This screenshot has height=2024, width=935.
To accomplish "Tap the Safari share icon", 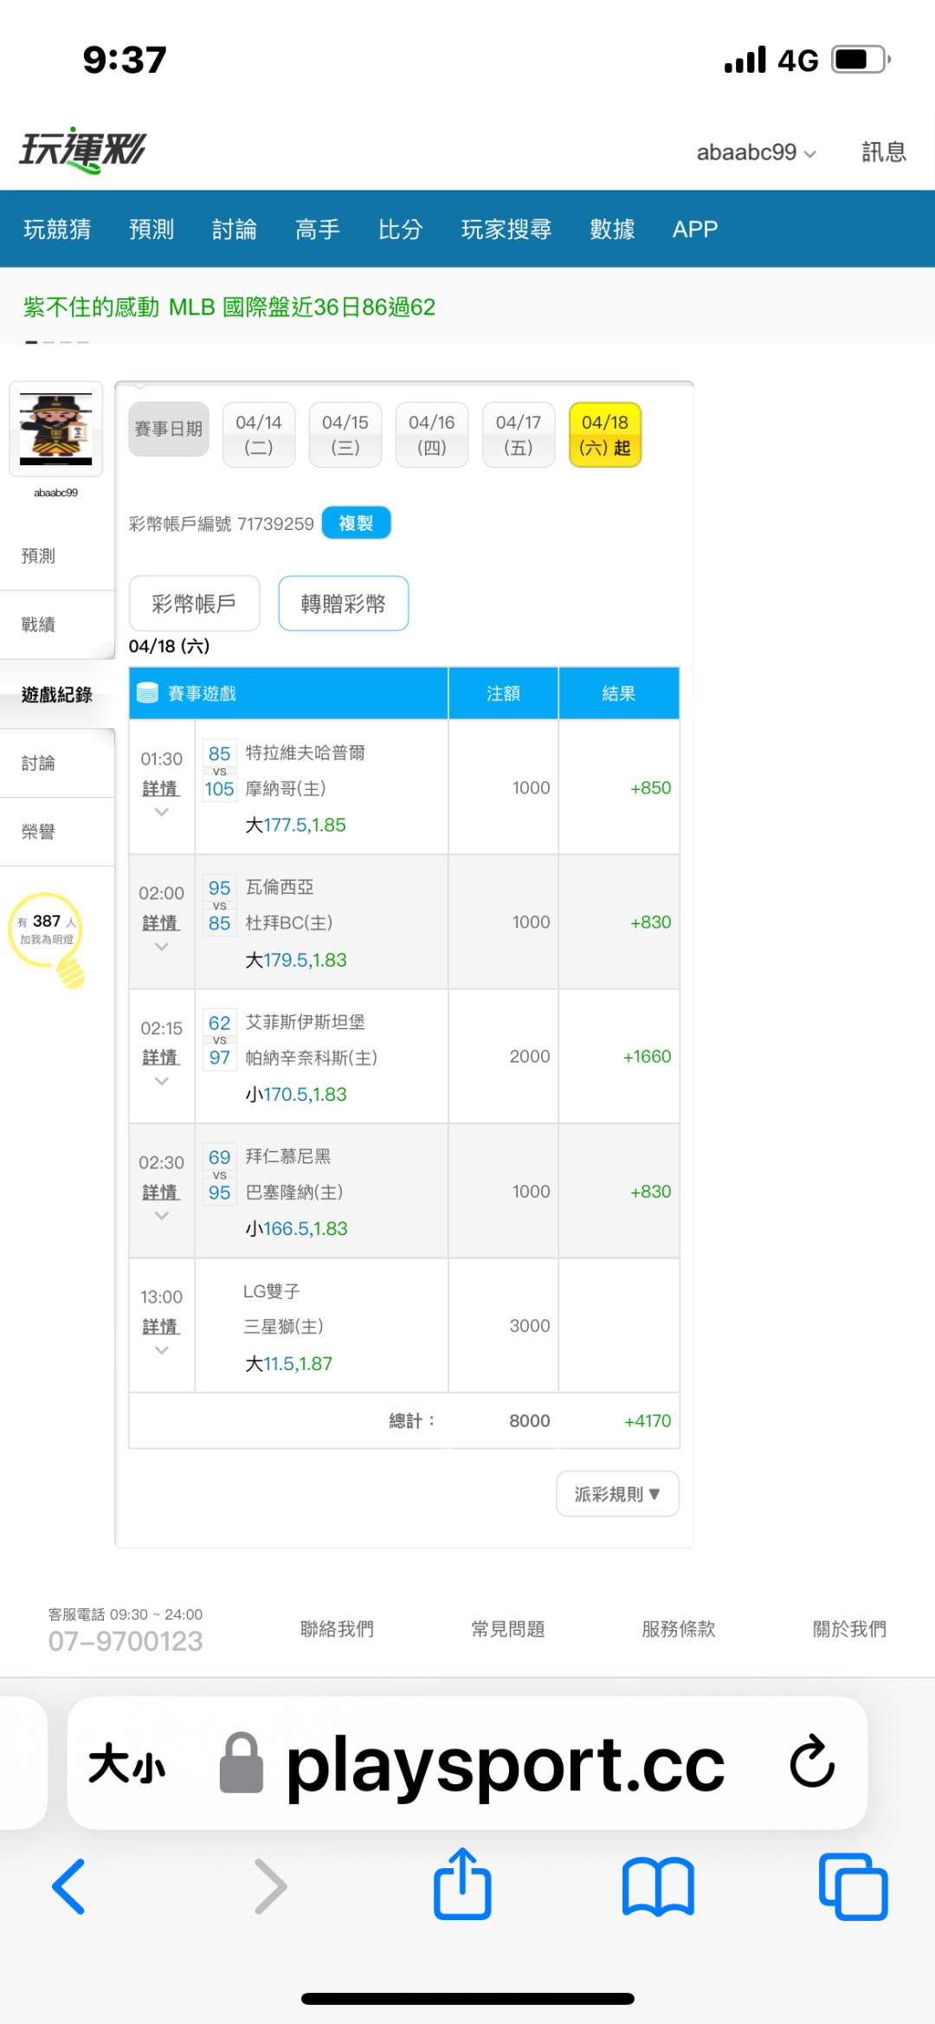I will point(462,1885).
